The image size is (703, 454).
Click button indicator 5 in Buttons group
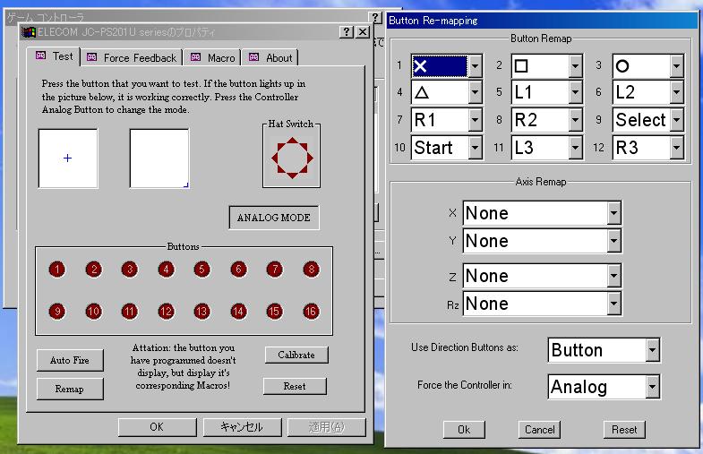click(201, 270)
